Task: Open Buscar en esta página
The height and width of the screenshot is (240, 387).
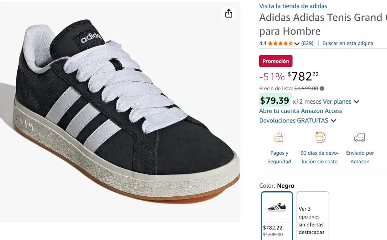Action: pos(348,43)
